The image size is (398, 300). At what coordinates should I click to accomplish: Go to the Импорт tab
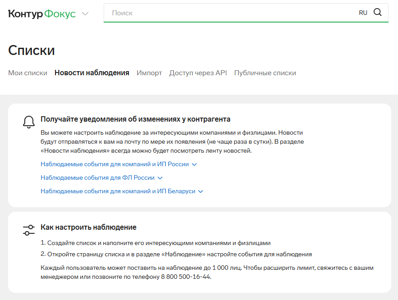tap(149, 73)
